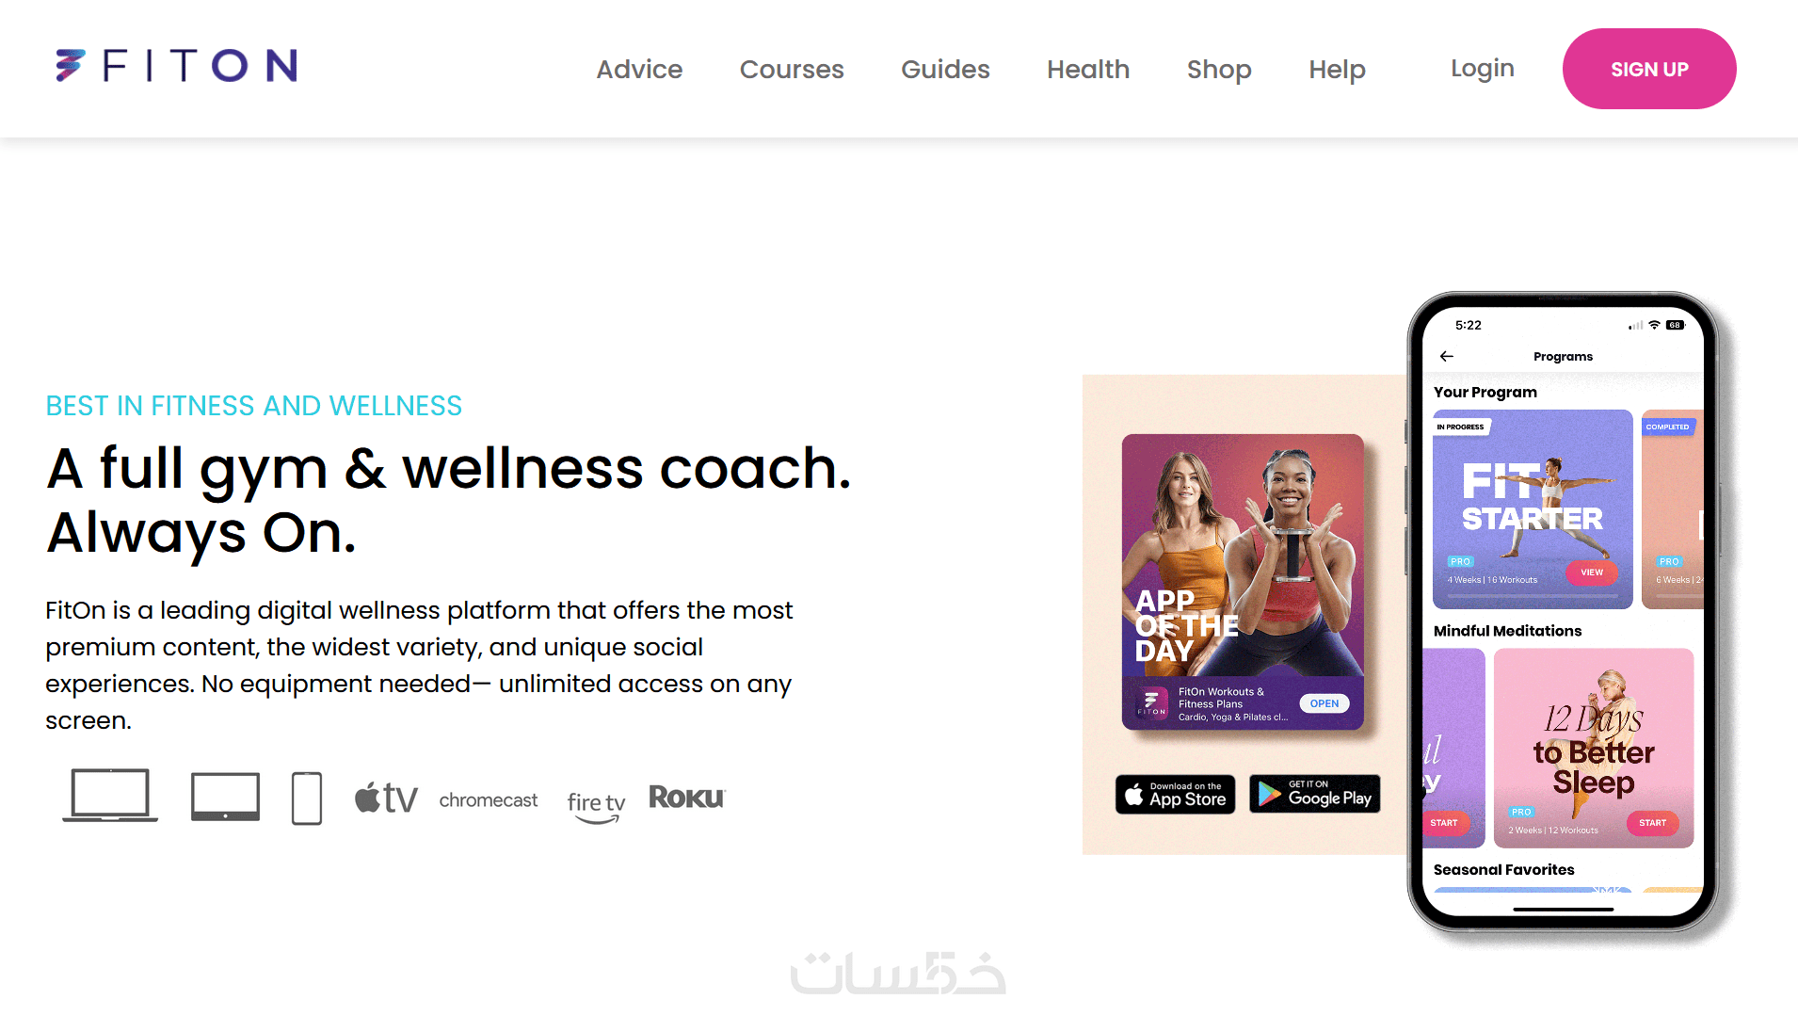Open the Advice menu item

point(639,69)
